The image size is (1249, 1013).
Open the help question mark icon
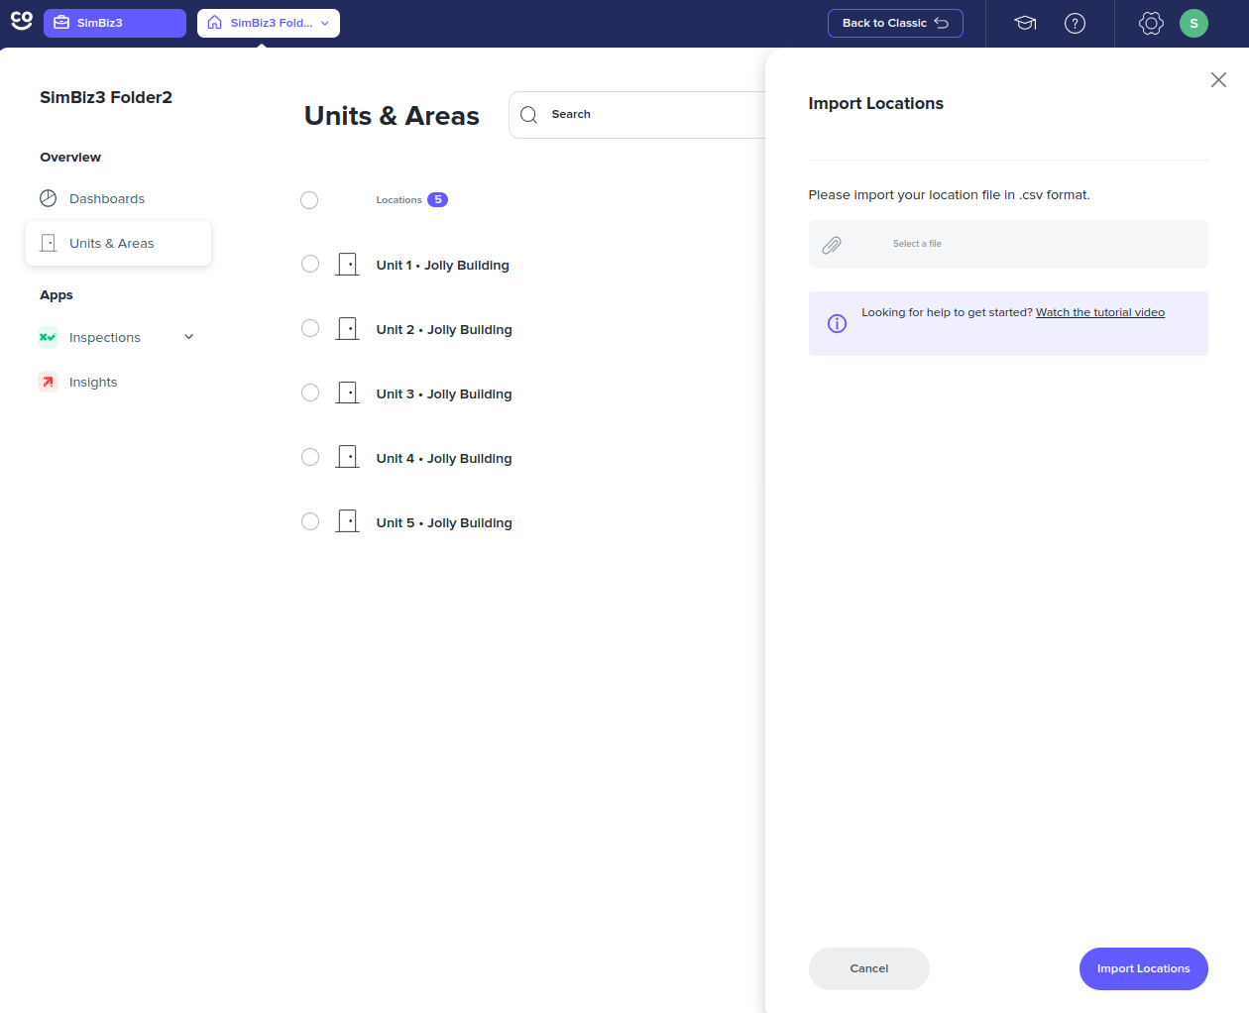click(x=1075, y=23)
